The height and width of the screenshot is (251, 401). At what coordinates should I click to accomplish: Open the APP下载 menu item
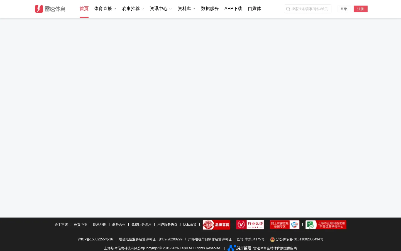[233, 9]
